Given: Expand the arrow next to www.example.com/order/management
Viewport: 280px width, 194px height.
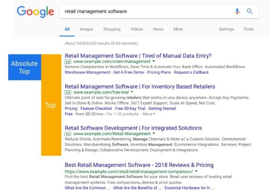Looking at the screenshot, I should (154, 61).
